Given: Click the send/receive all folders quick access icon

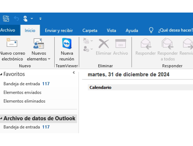Looking at the screenshot, I should (6, 19).
